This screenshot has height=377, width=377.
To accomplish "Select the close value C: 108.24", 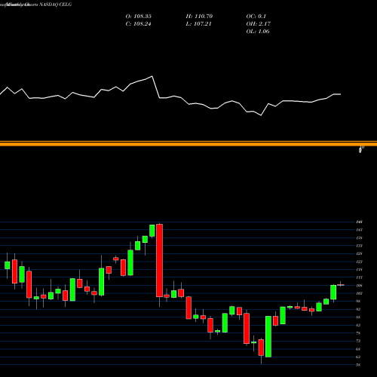I will 138,24.
